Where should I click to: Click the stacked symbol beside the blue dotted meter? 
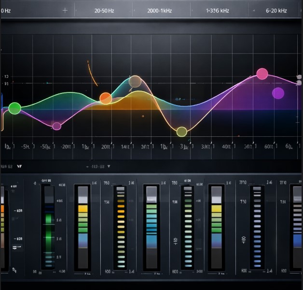click(244, 240)
